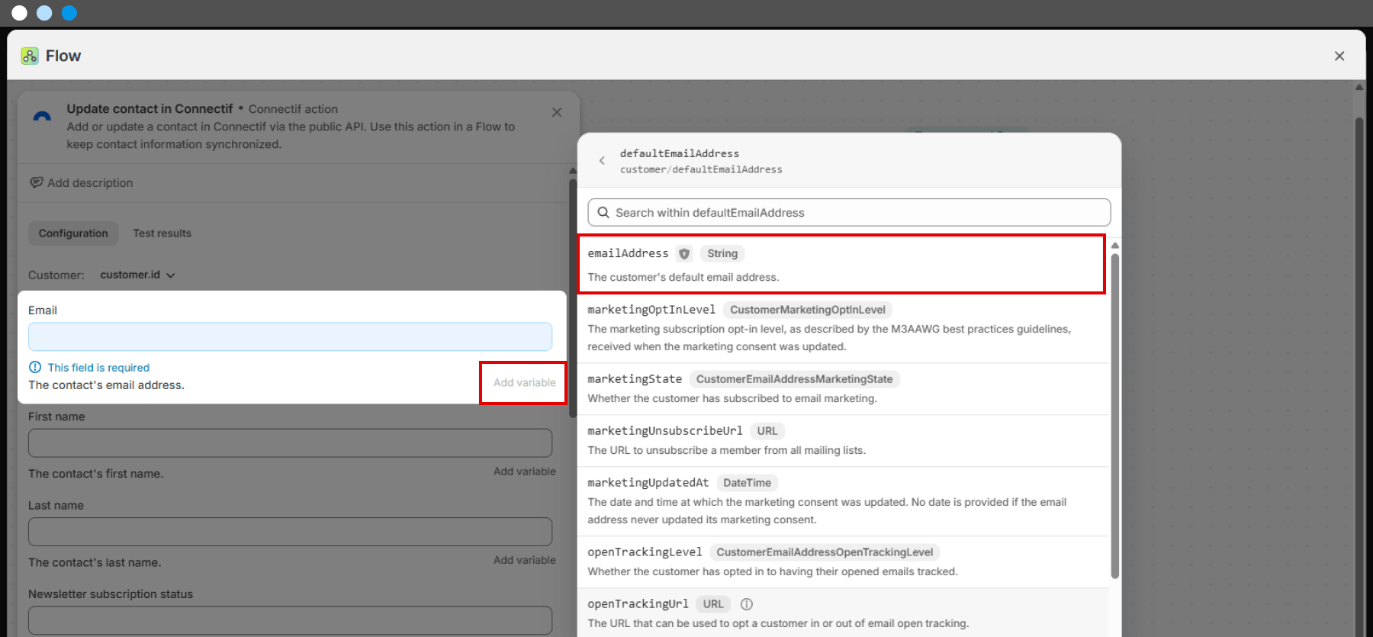The image size is (1373, 637).
Task: Click the shield icon beside emailAddress
Action: 684,254
